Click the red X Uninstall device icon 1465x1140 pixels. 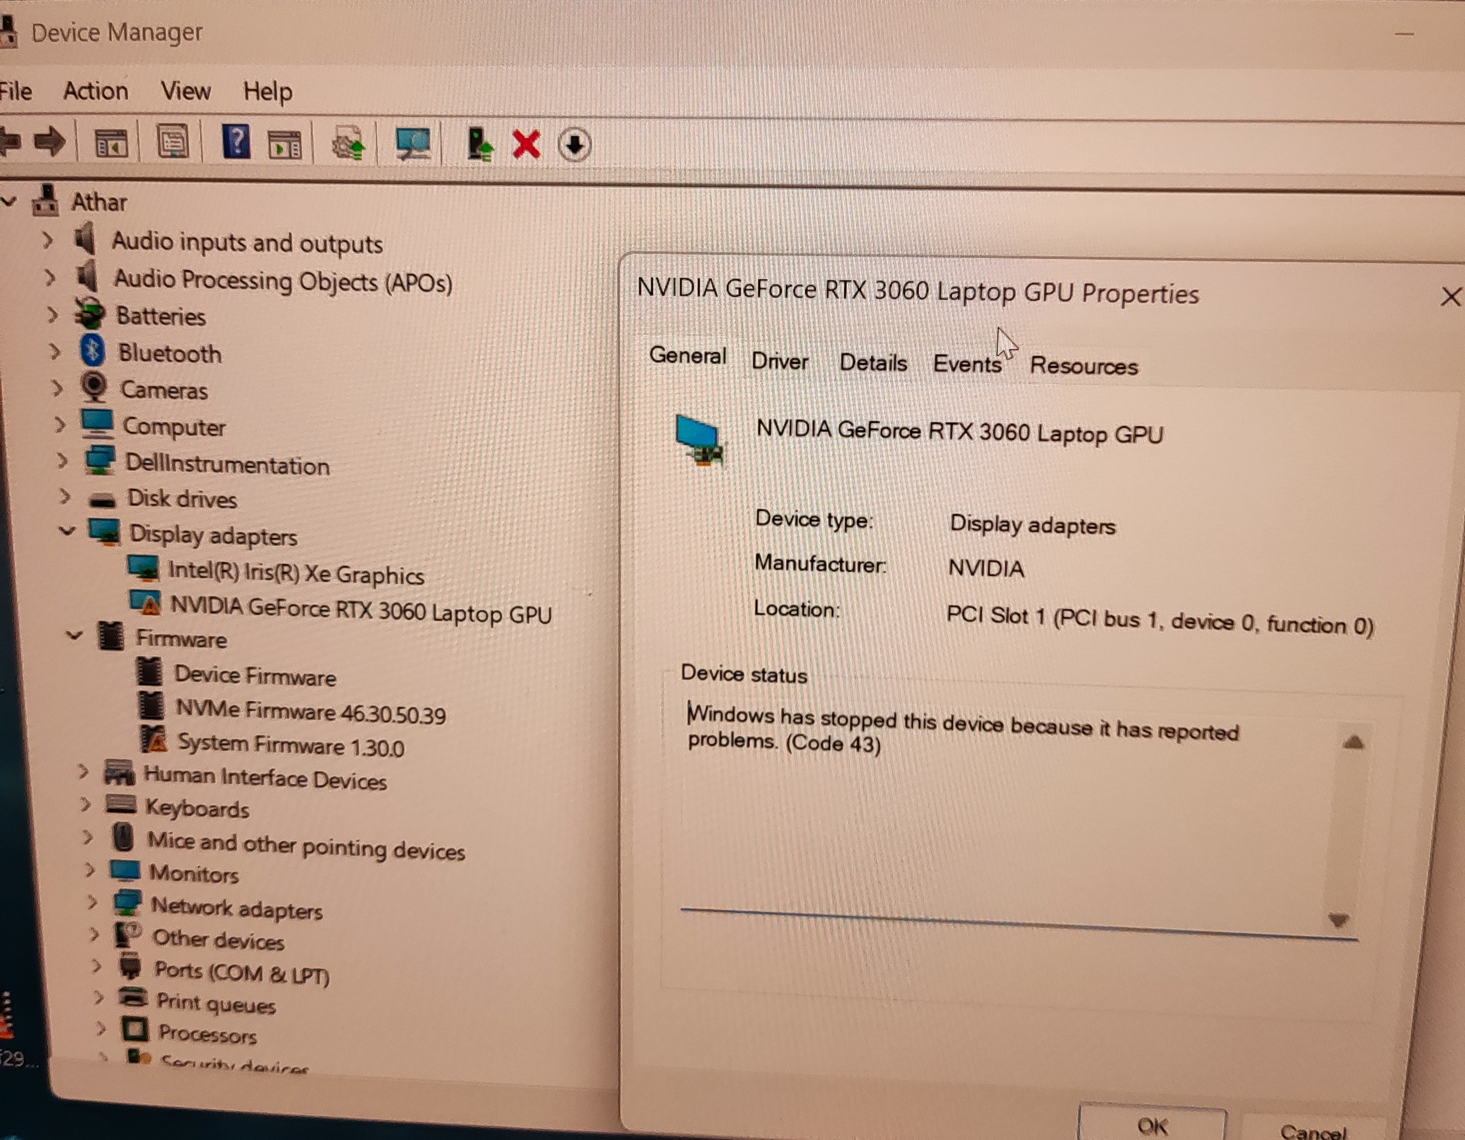pos(526,144)
